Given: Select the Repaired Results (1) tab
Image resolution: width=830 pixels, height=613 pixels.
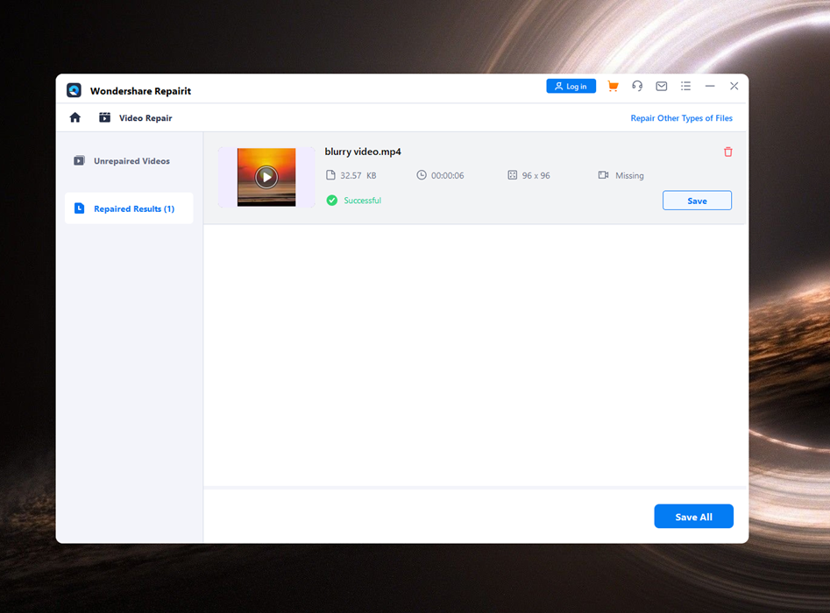Looking at the screenshot, I should pyautogui.click(x=129, y=208).
